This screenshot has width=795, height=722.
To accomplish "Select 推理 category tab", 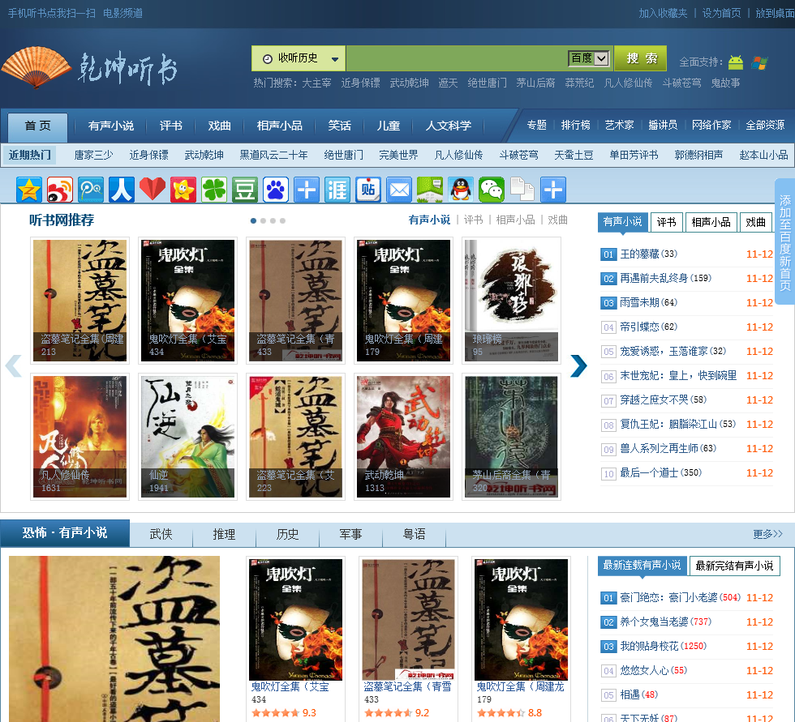I will [x=224, y=534].
